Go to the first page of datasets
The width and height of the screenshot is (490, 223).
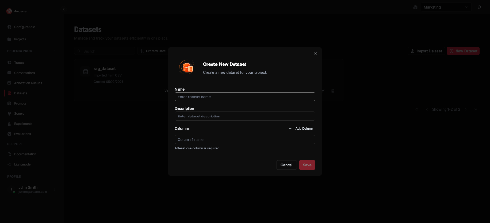pyautogui.click(x=417, y=109)
